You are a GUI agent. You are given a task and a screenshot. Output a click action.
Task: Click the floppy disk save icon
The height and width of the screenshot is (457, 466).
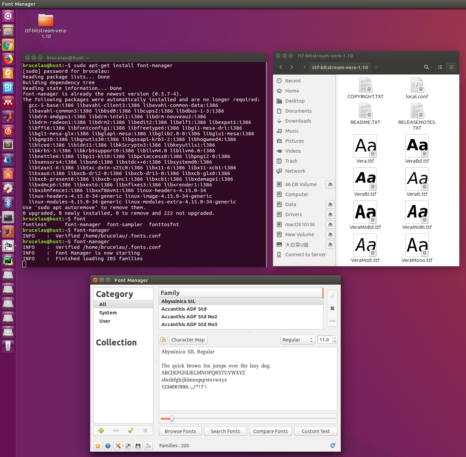138,445
